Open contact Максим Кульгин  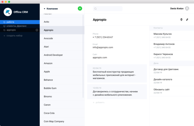[163, 34]
